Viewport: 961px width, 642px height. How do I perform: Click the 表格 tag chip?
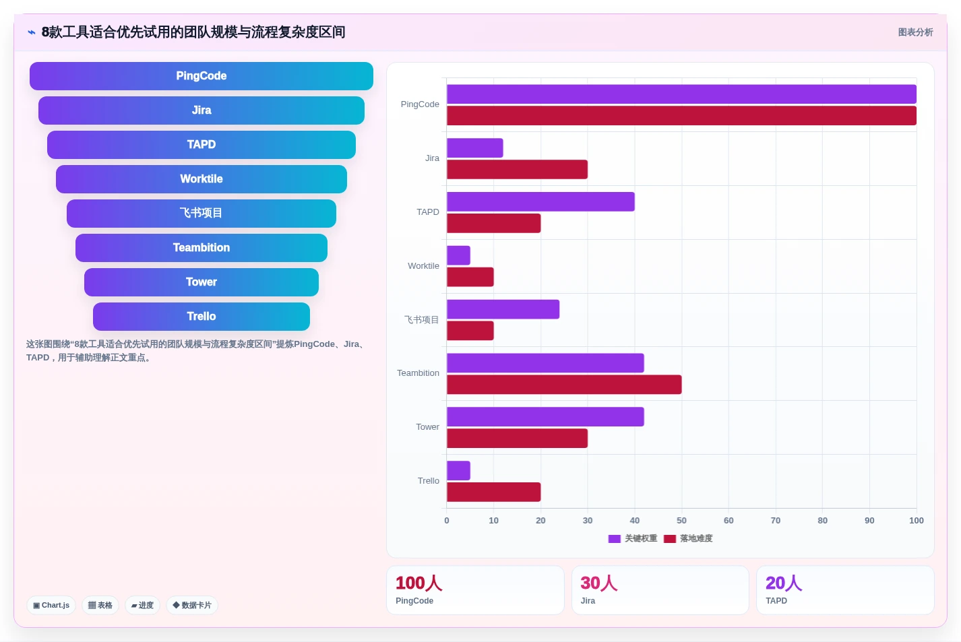click(100, 605)
